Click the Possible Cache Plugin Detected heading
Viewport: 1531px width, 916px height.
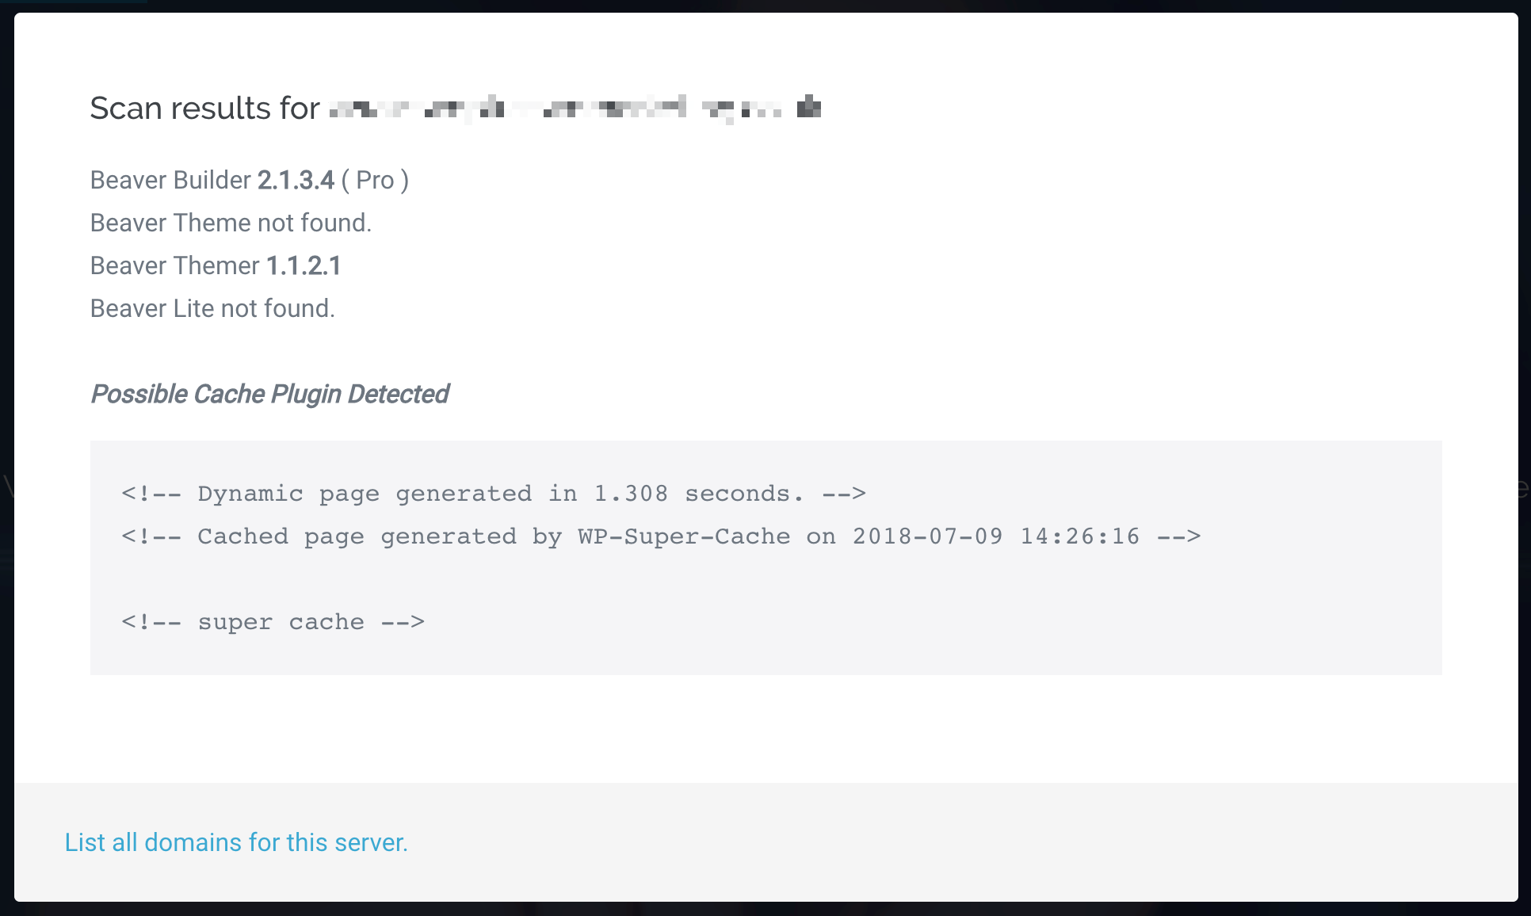click(269, 394)
